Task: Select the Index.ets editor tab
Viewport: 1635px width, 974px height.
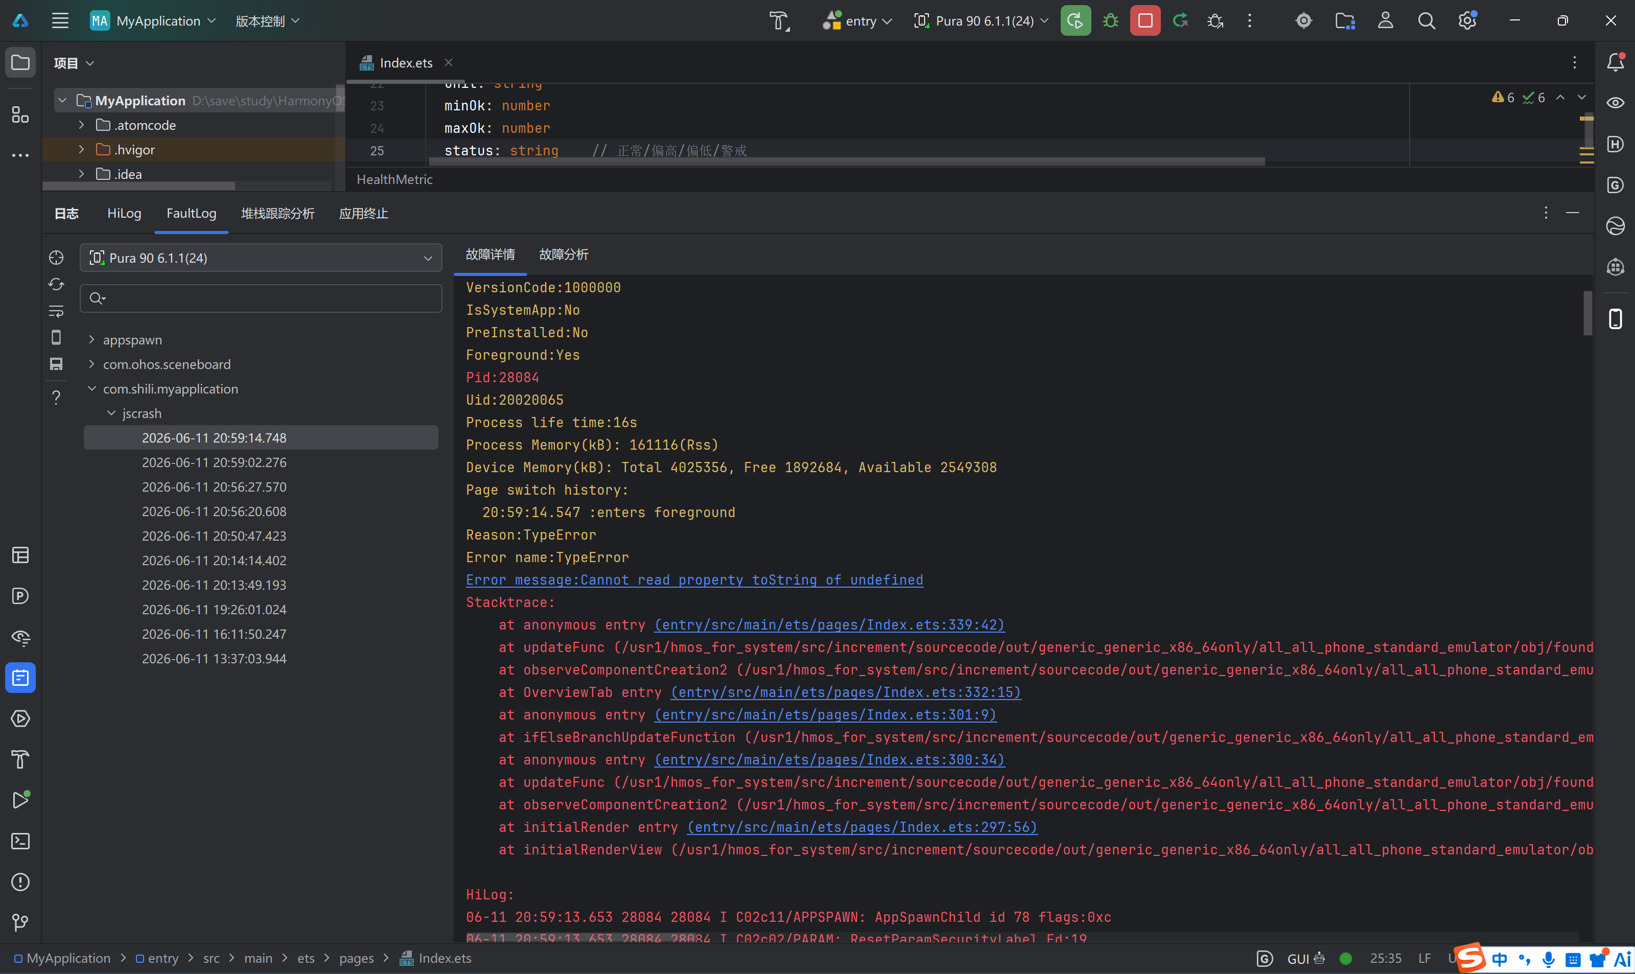Action: tap(406, 63)
